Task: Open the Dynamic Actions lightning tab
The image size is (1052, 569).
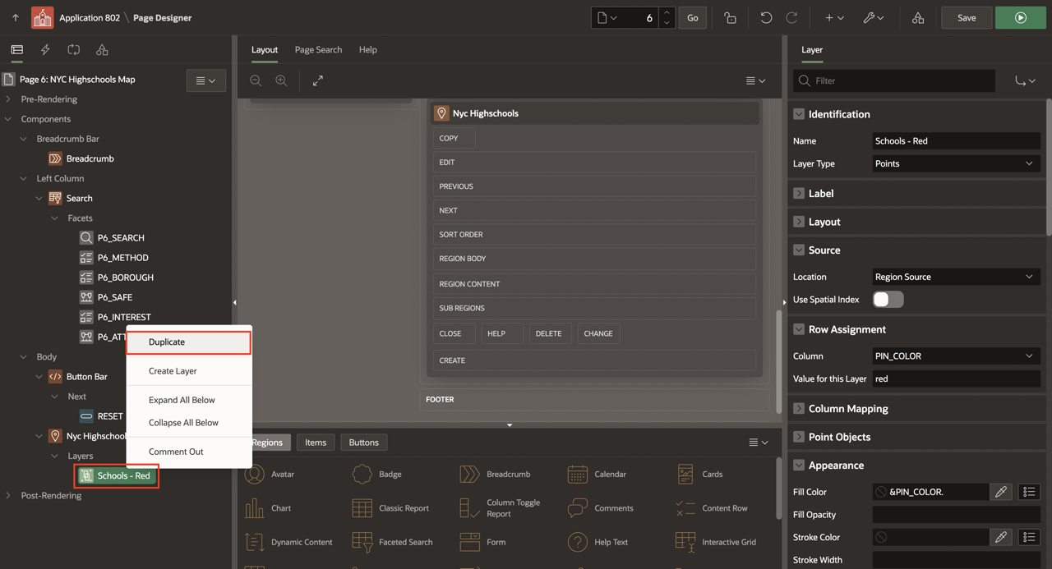Action: click(x=45, y=50)
